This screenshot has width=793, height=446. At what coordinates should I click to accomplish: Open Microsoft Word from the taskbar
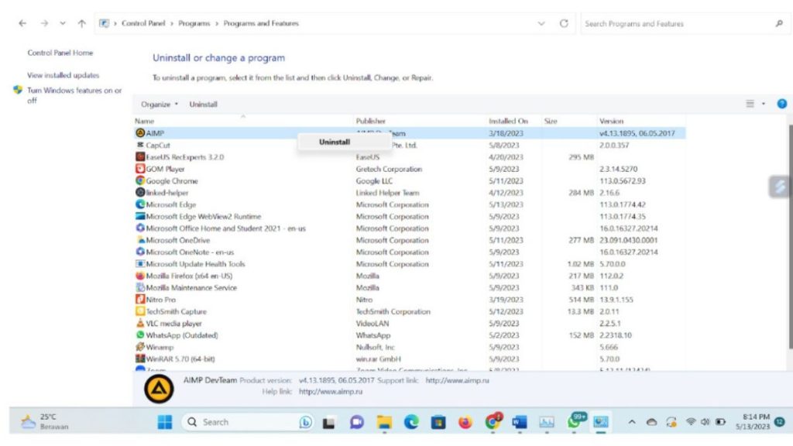pos(520,422)
